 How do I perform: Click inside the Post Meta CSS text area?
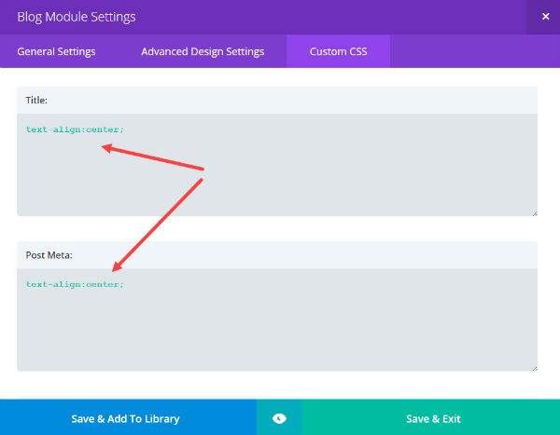pos(277,319)
